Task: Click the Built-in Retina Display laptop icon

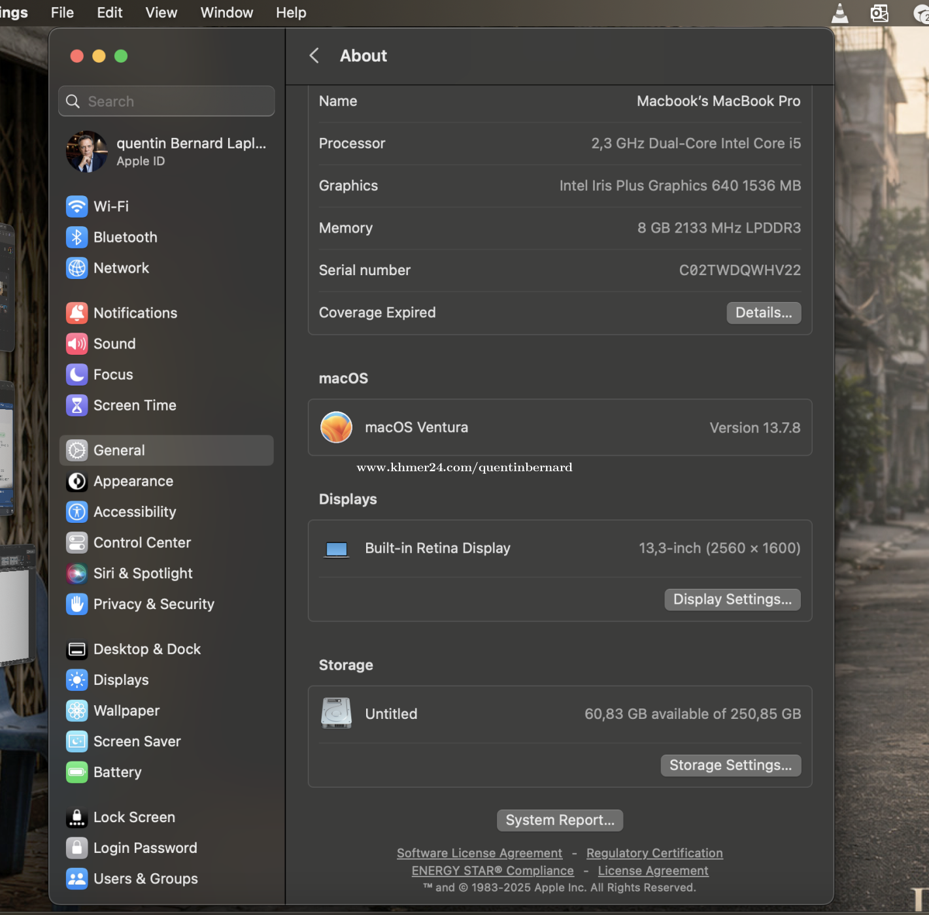Action: coord(337,549)
